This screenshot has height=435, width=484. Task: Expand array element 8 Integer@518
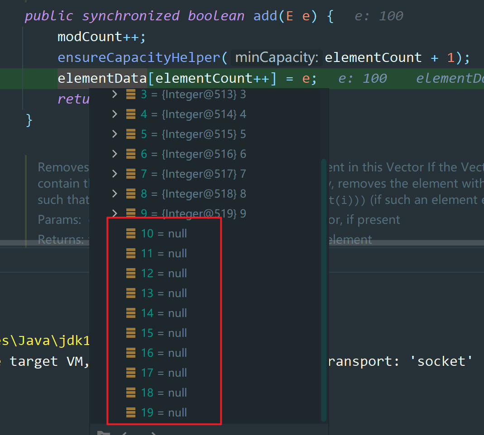tap(115, 194)
